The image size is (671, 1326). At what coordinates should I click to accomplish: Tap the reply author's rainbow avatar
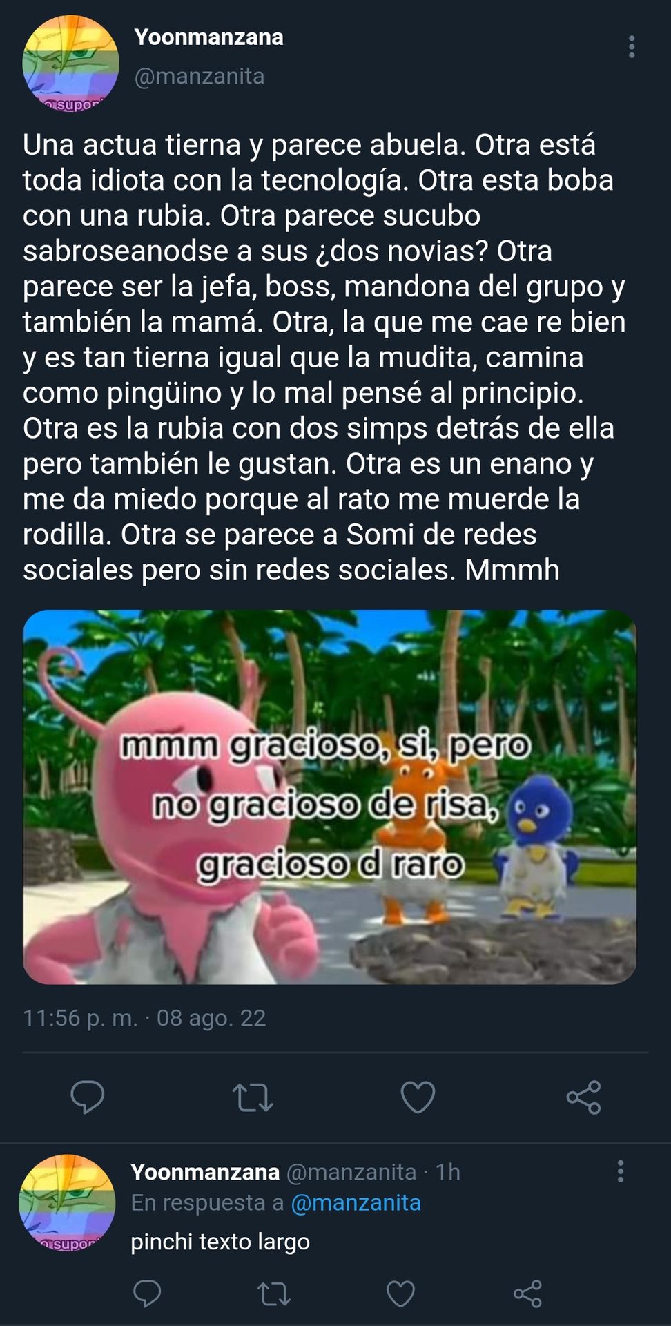[x=67, y=1202]
